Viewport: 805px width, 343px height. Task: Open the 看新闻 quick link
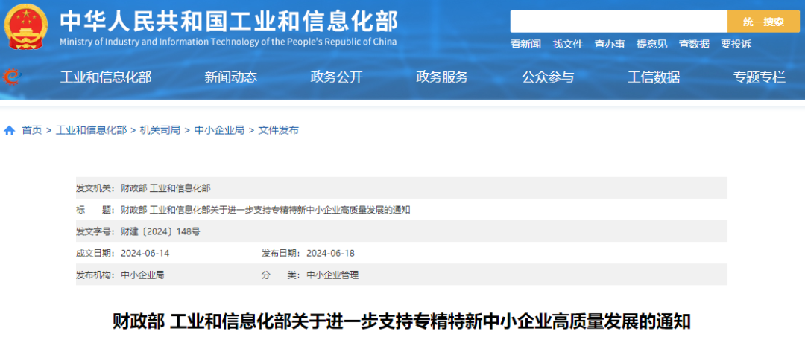click(525, 45)
